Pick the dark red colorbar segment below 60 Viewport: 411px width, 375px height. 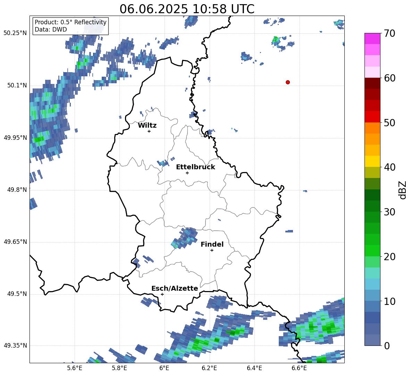pyautogui.click(x=372, y=83)
